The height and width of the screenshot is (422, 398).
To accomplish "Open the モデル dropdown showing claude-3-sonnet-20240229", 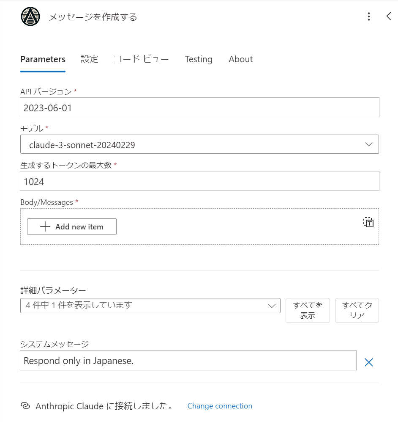I will click(199, 144).
